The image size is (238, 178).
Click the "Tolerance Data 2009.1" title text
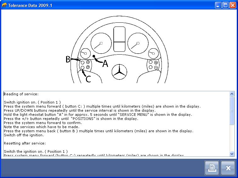click(30, 5)
